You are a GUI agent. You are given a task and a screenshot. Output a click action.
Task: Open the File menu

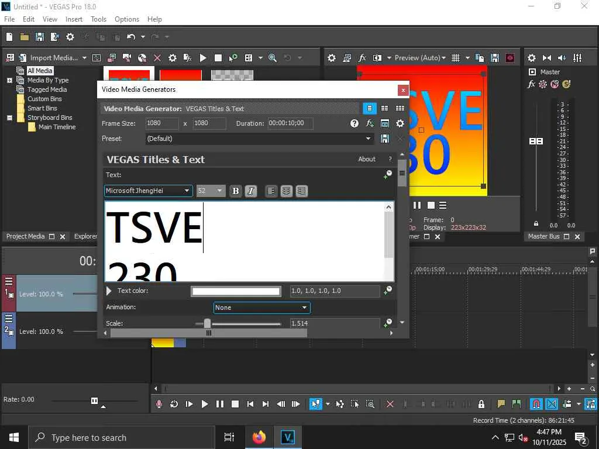[x=9, y=19]
